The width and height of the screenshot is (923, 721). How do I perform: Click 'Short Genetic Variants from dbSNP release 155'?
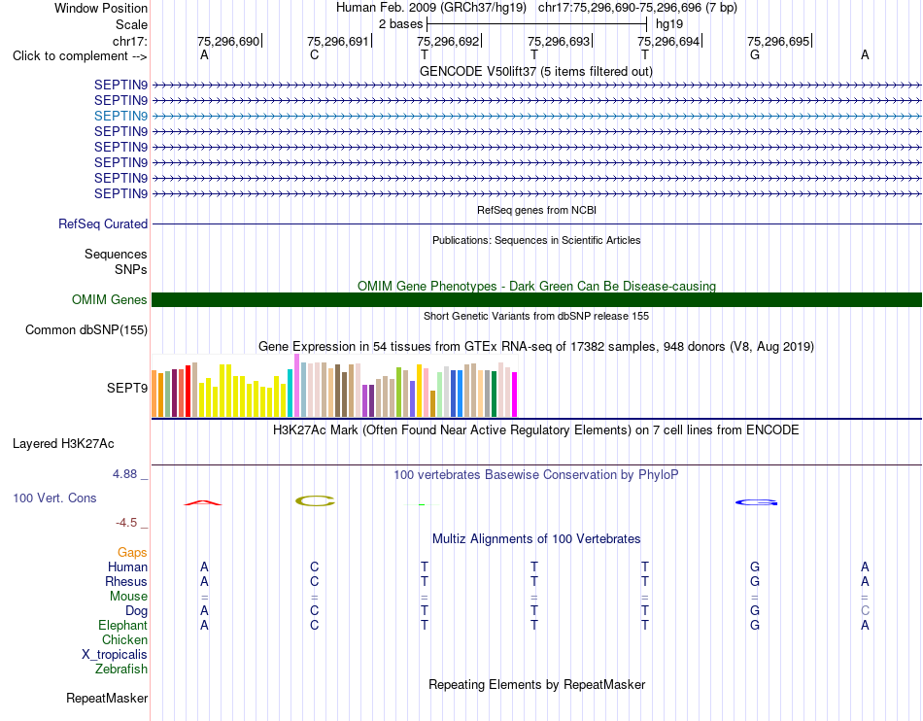point(536,316)
